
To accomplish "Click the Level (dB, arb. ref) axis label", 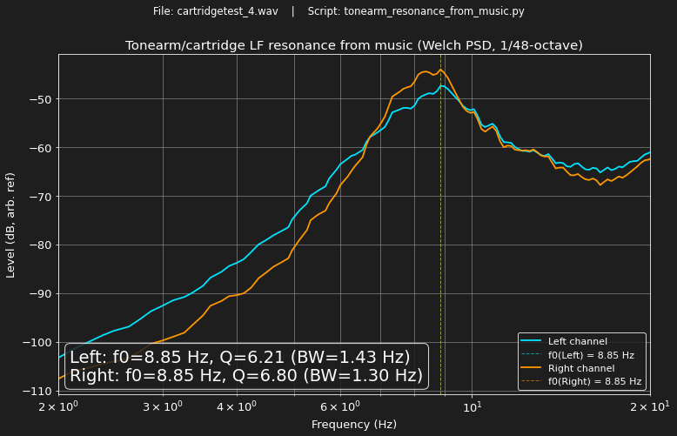I will click(x=10, y=225).
